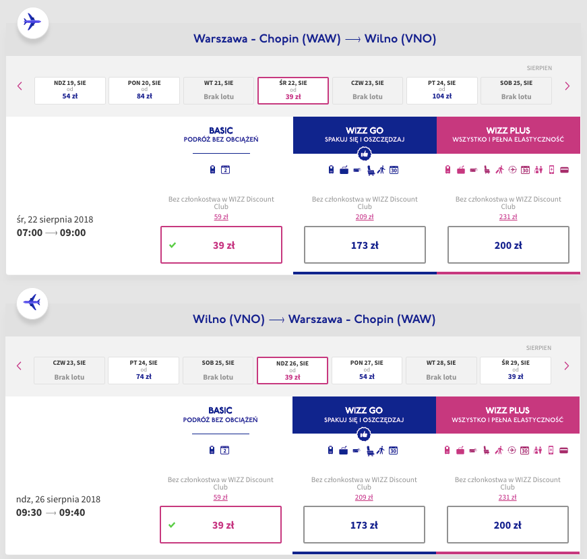
Task: Show later return dates with right chevron
Action: 566,366
